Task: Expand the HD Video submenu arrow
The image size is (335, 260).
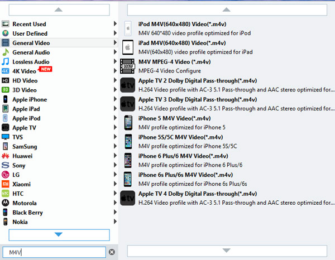Action: pyautogui.click(x=115, y=81)
